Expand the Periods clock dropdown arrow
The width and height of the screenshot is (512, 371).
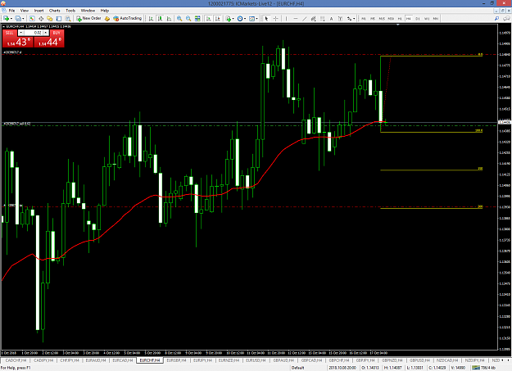coord(245,19)
